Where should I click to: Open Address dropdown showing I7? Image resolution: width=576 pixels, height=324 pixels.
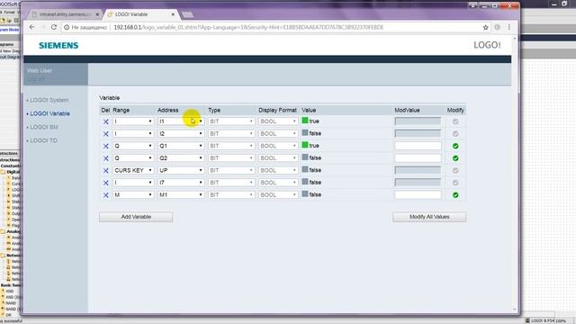tap(181, 183)
